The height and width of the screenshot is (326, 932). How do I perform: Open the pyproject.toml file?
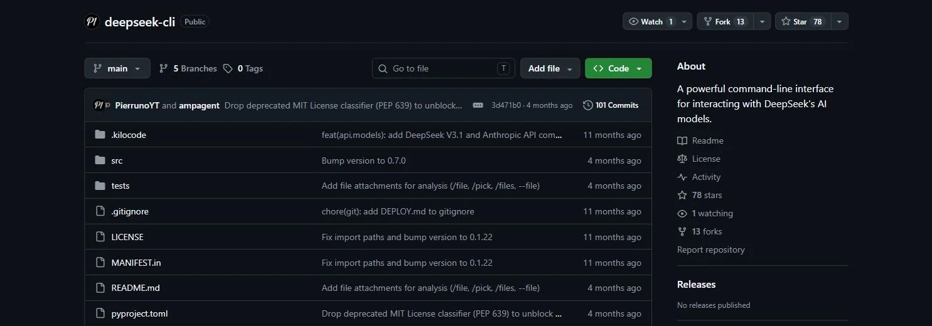[x=139, y=313]
